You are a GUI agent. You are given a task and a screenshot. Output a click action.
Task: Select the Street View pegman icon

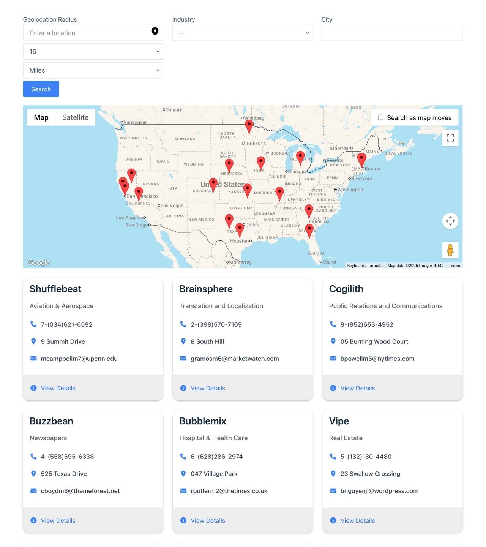(450, 250)
